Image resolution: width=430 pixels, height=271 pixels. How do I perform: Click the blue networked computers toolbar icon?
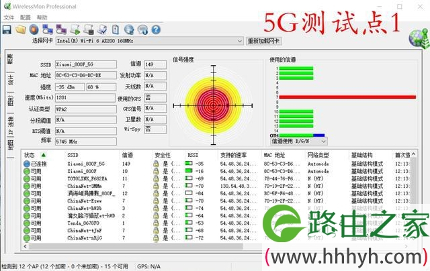coord(48,30)
